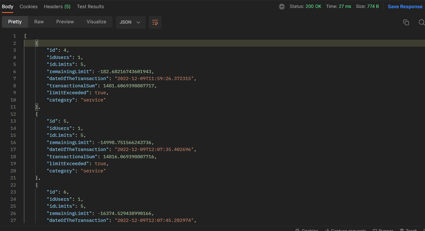Collapse the first JSON object at line 2
425x231 pixels.
[x=37, y=43]
